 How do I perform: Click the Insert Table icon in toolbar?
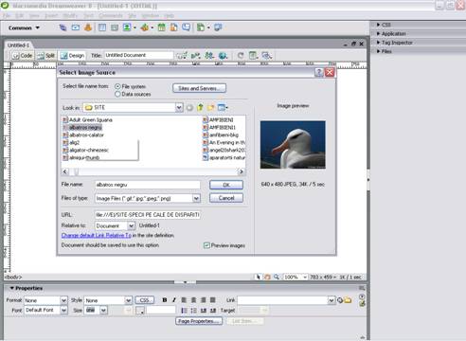(x=102, y=27)
